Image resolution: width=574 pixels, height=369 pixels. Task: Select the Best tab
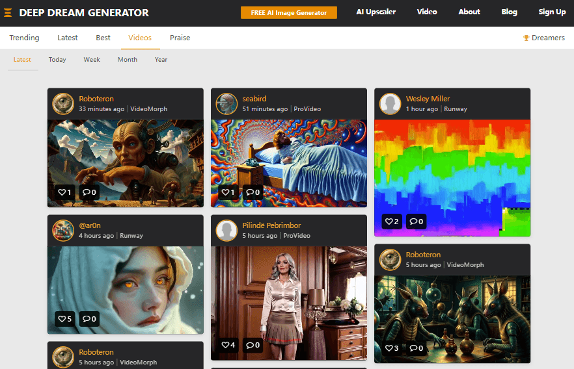click(x=103, y=38)
